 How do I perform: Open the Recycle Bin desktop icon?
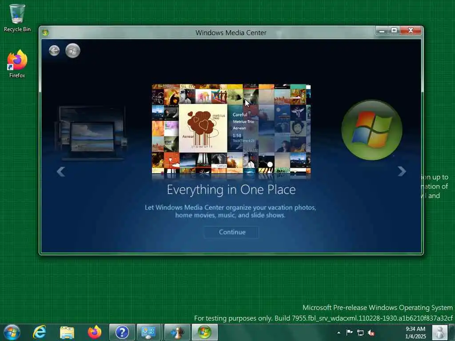pos(17,18)
